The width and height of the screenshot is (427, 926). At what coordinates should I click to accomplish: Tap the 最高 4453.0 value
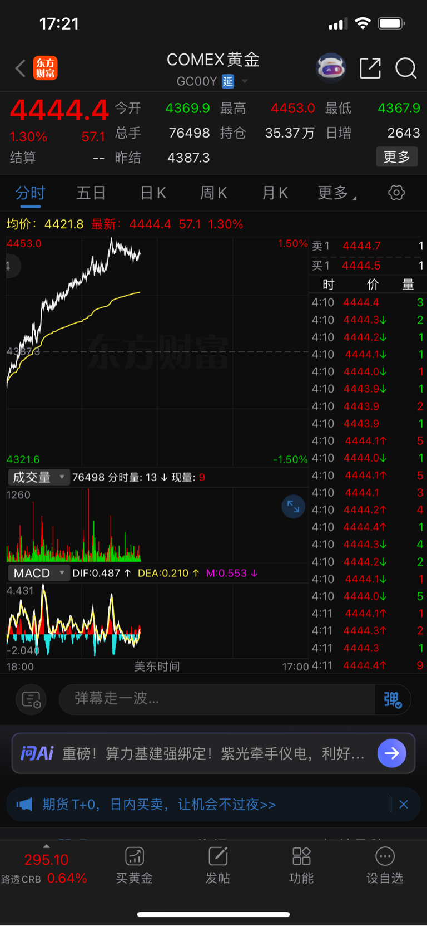click(x=293, y=108)
